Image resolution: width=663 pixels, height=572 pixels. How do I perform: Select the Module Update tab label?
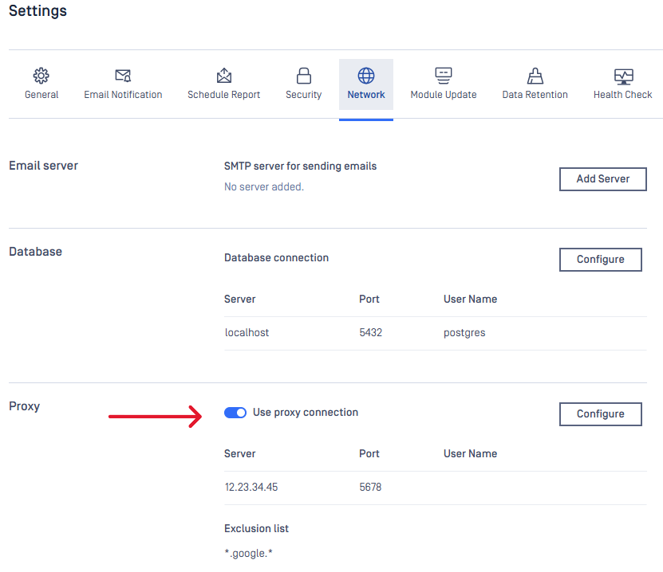click(444, 95)
